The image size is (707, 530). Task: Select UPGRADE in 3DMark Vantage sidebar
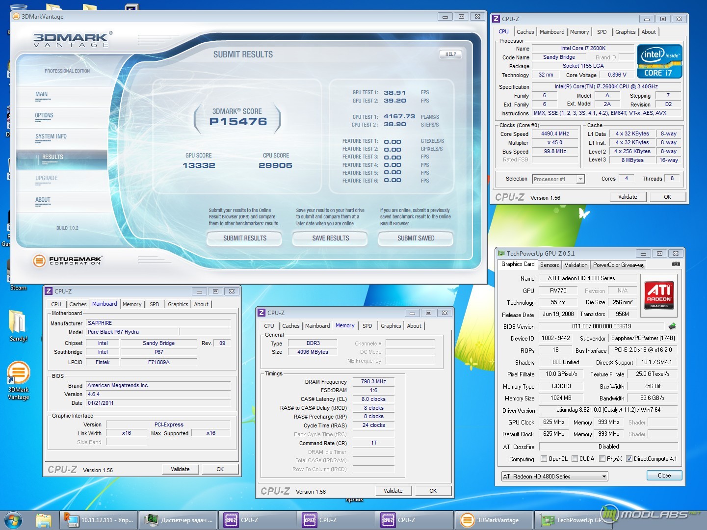click(x=46, y=179)
